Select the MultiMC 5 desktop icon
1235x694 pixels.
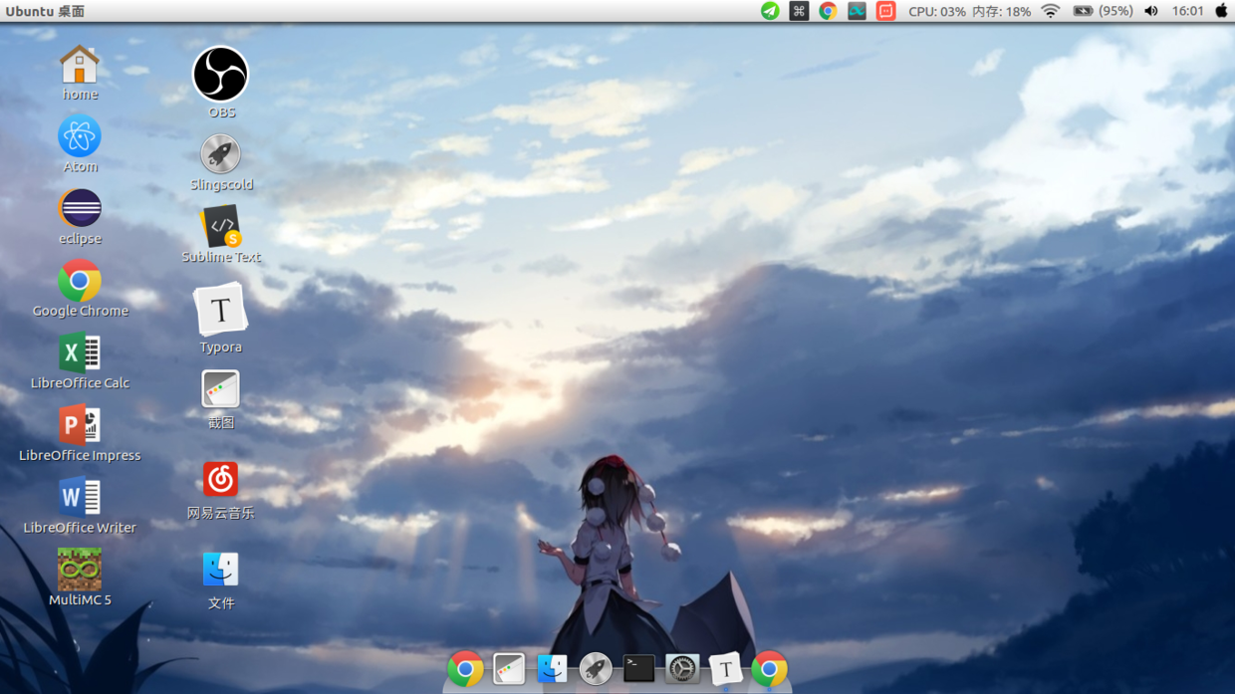(x=80, y=570)
